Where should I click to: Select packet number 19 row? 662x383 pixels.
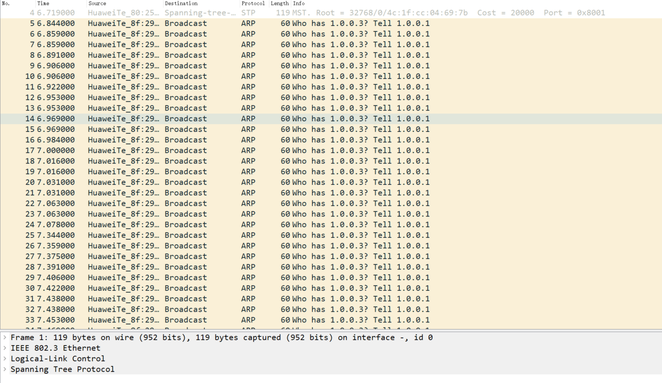(x=331, y=172)
